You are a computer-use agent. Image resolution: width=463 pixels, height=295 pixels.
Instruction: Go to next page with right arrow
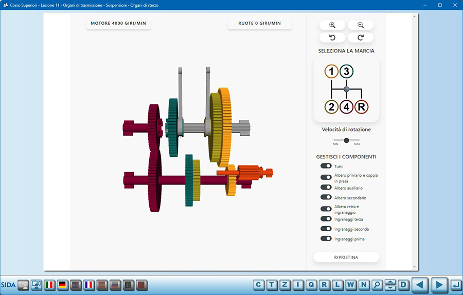438,285
